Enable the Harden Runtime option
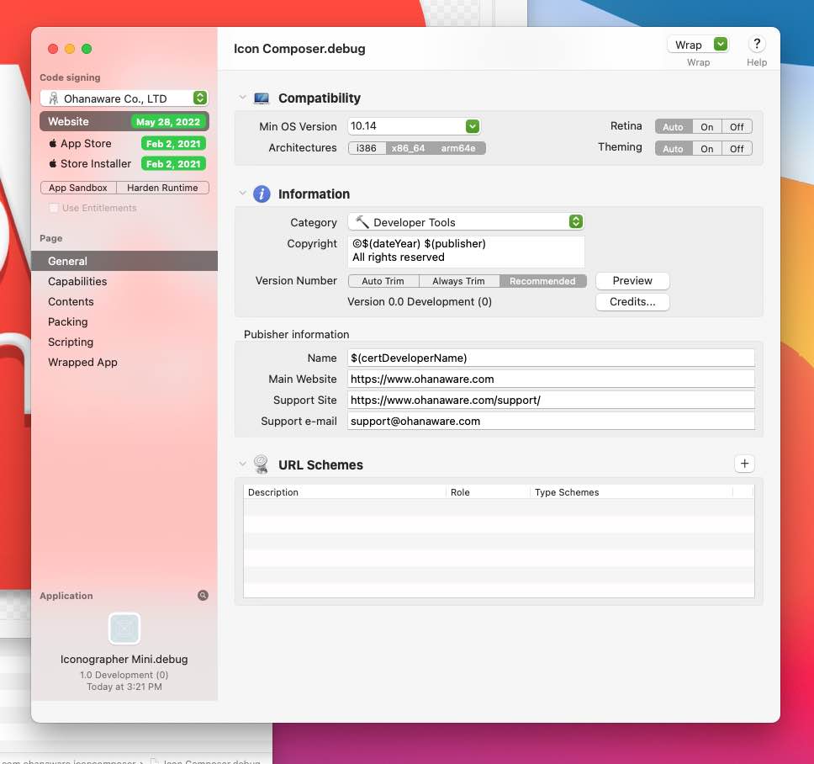The width and height of the screenshot is (814, 764). coord(162,188)
